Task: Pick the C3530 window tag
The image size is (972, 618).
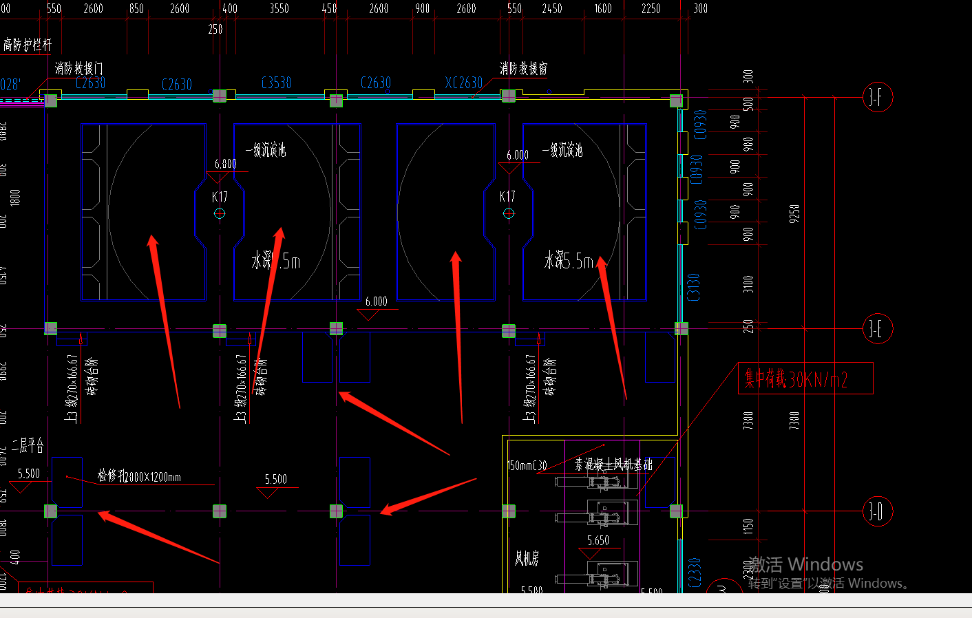Action: pos(277,83)
